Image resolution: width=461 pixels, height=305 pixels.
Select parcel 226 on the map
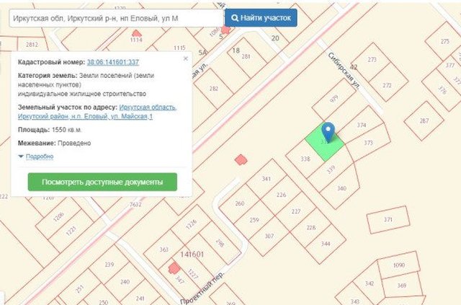click(281, 195)
